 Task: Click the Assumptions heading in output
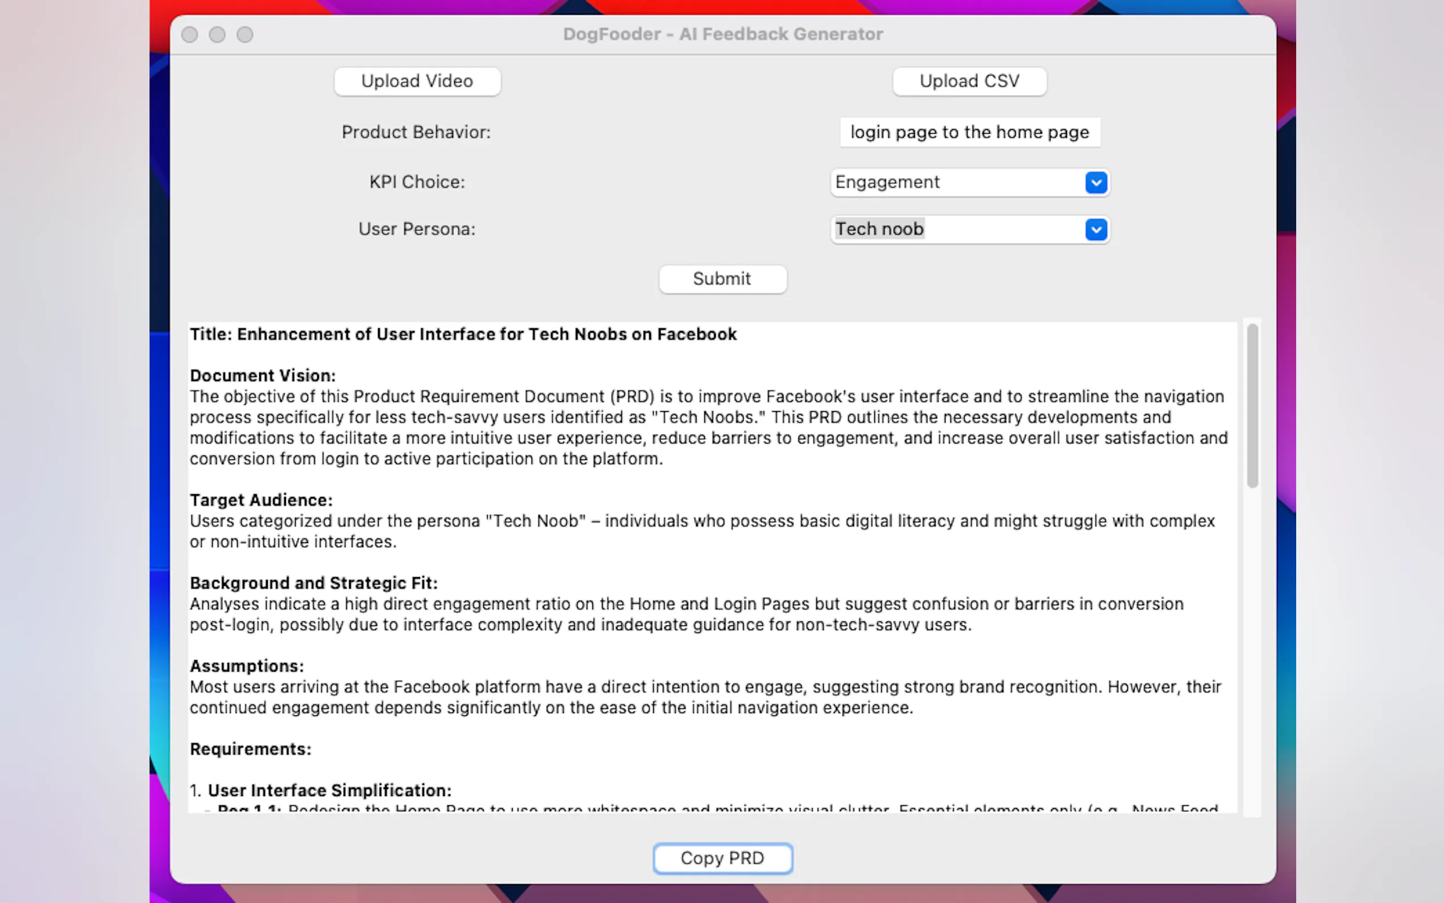pyautogui.click(x=247, y=666)
